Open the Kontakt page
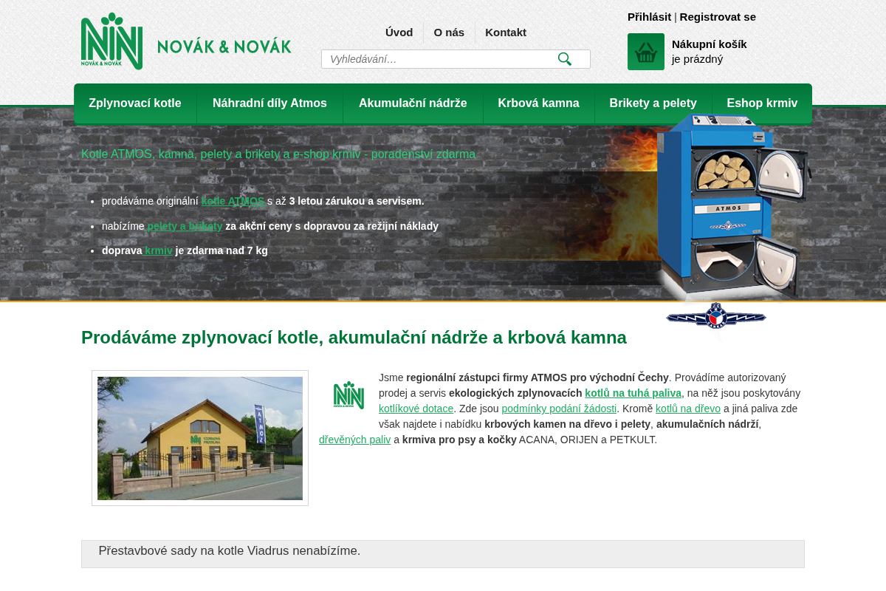Screen dimensions: 886x591 point(506,32)
